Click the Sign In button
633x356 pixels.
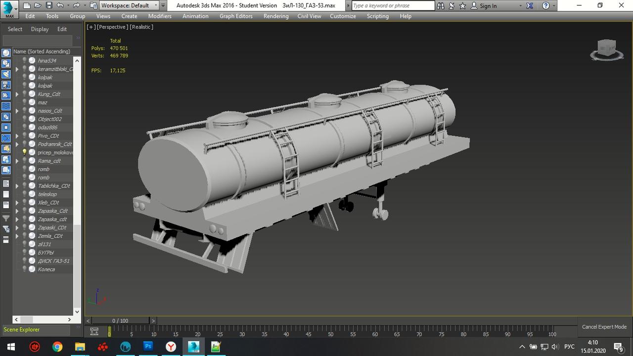[488, 5]
